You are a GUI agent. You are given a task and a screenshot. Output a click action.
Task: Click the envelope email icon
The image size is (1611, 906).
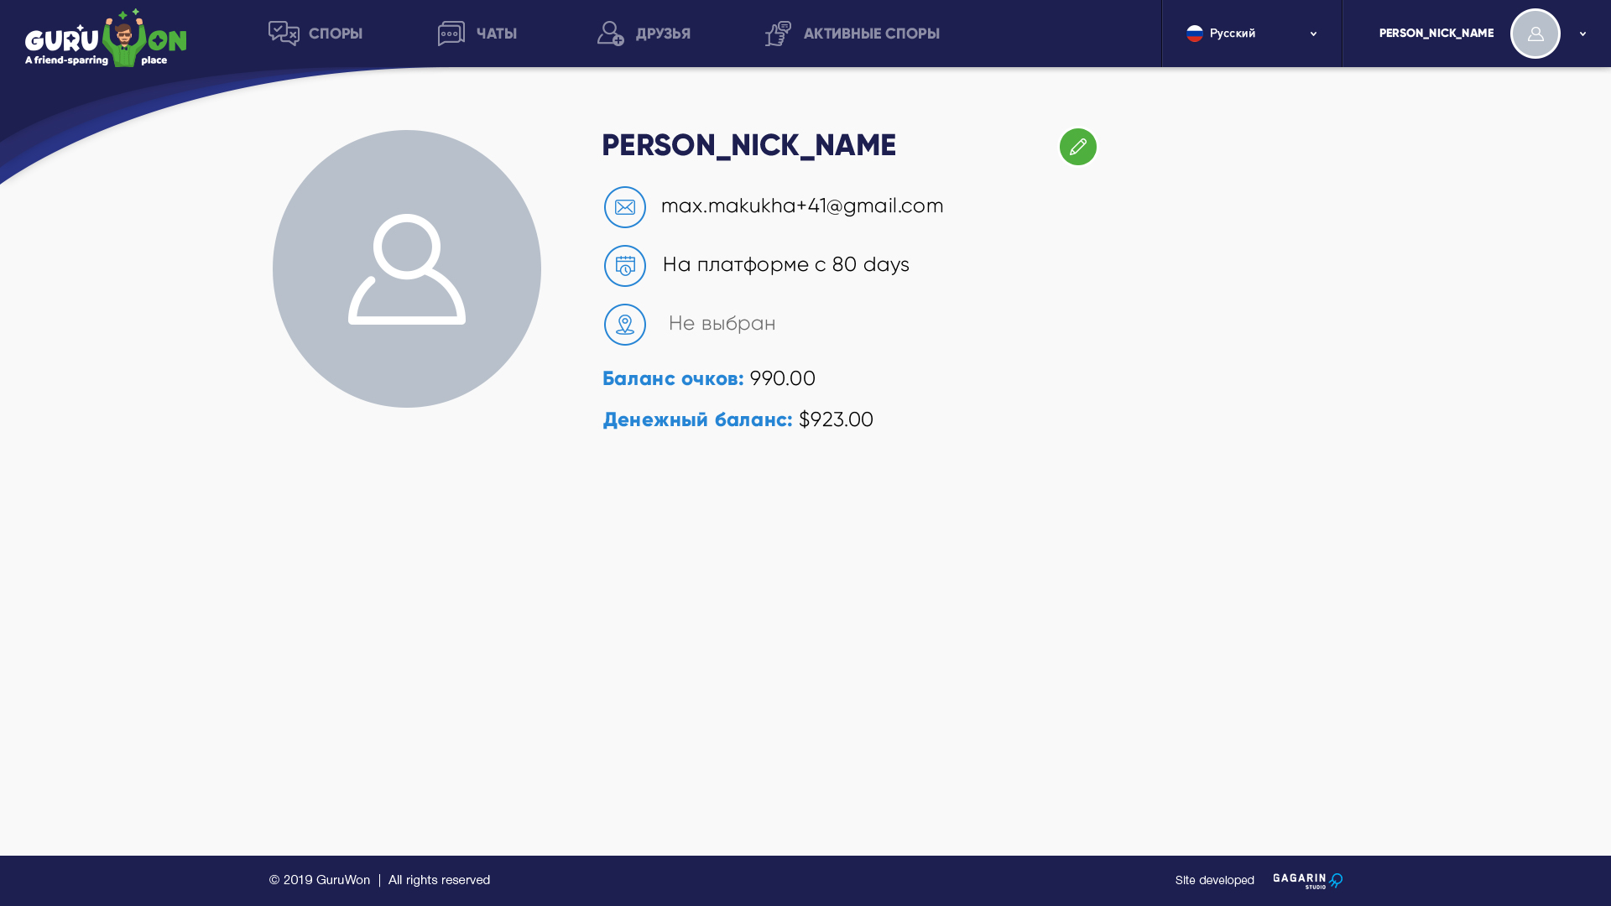tap(625, 207)
